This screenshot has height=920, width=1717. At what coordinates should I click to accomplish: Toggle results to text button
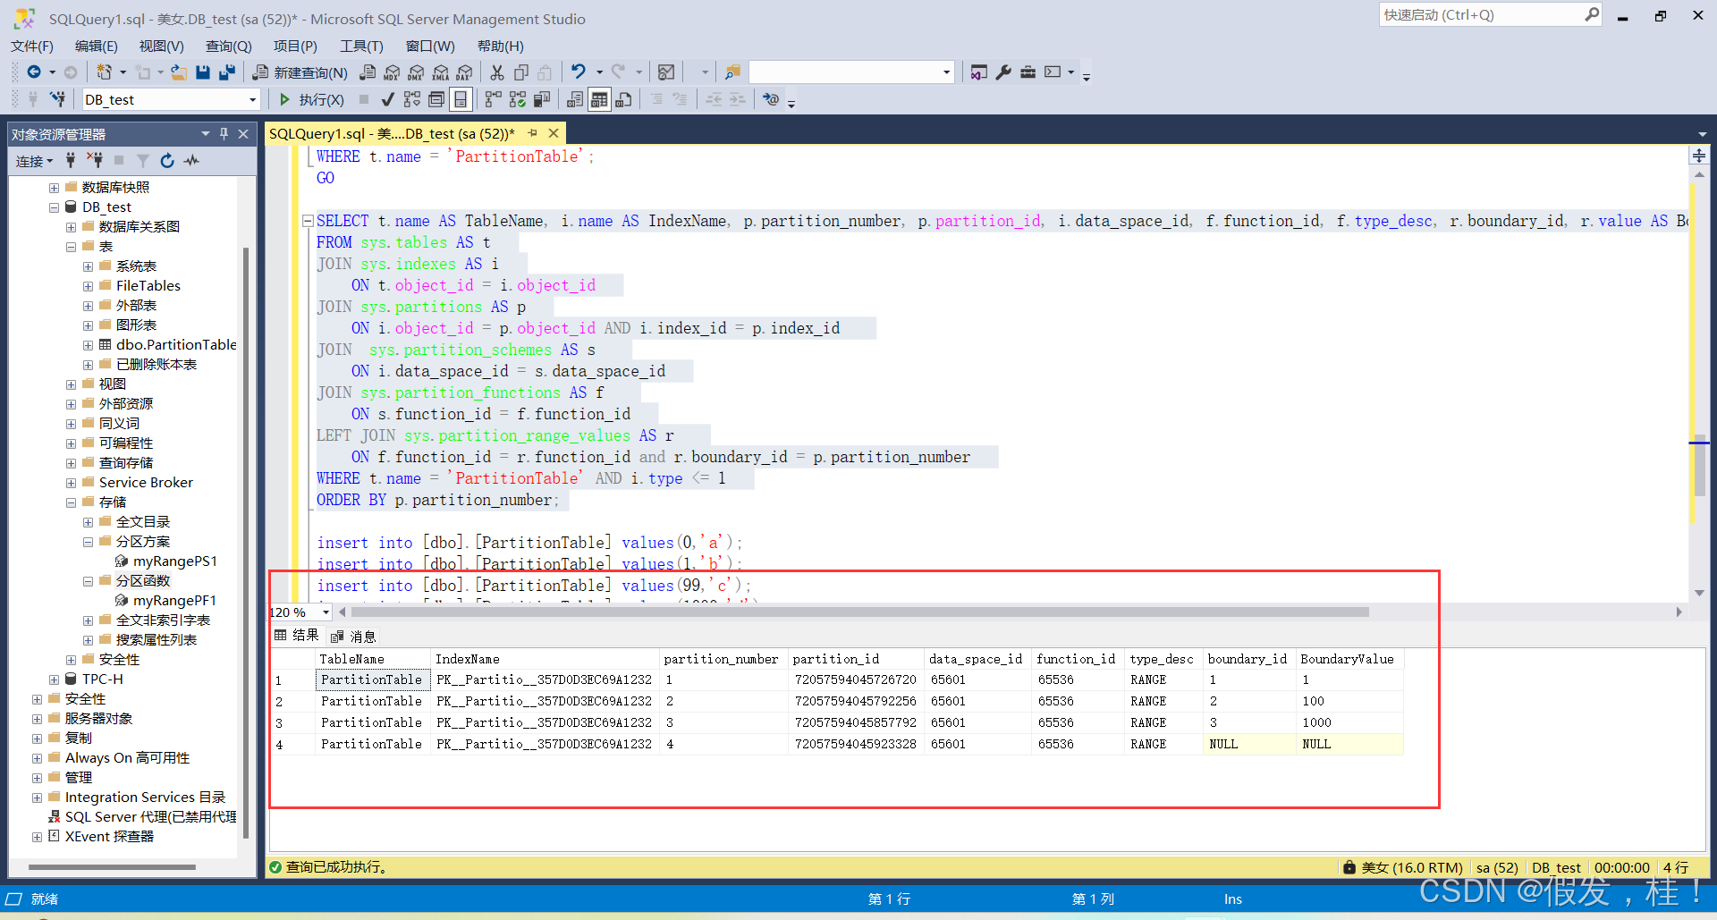point(575,99)
